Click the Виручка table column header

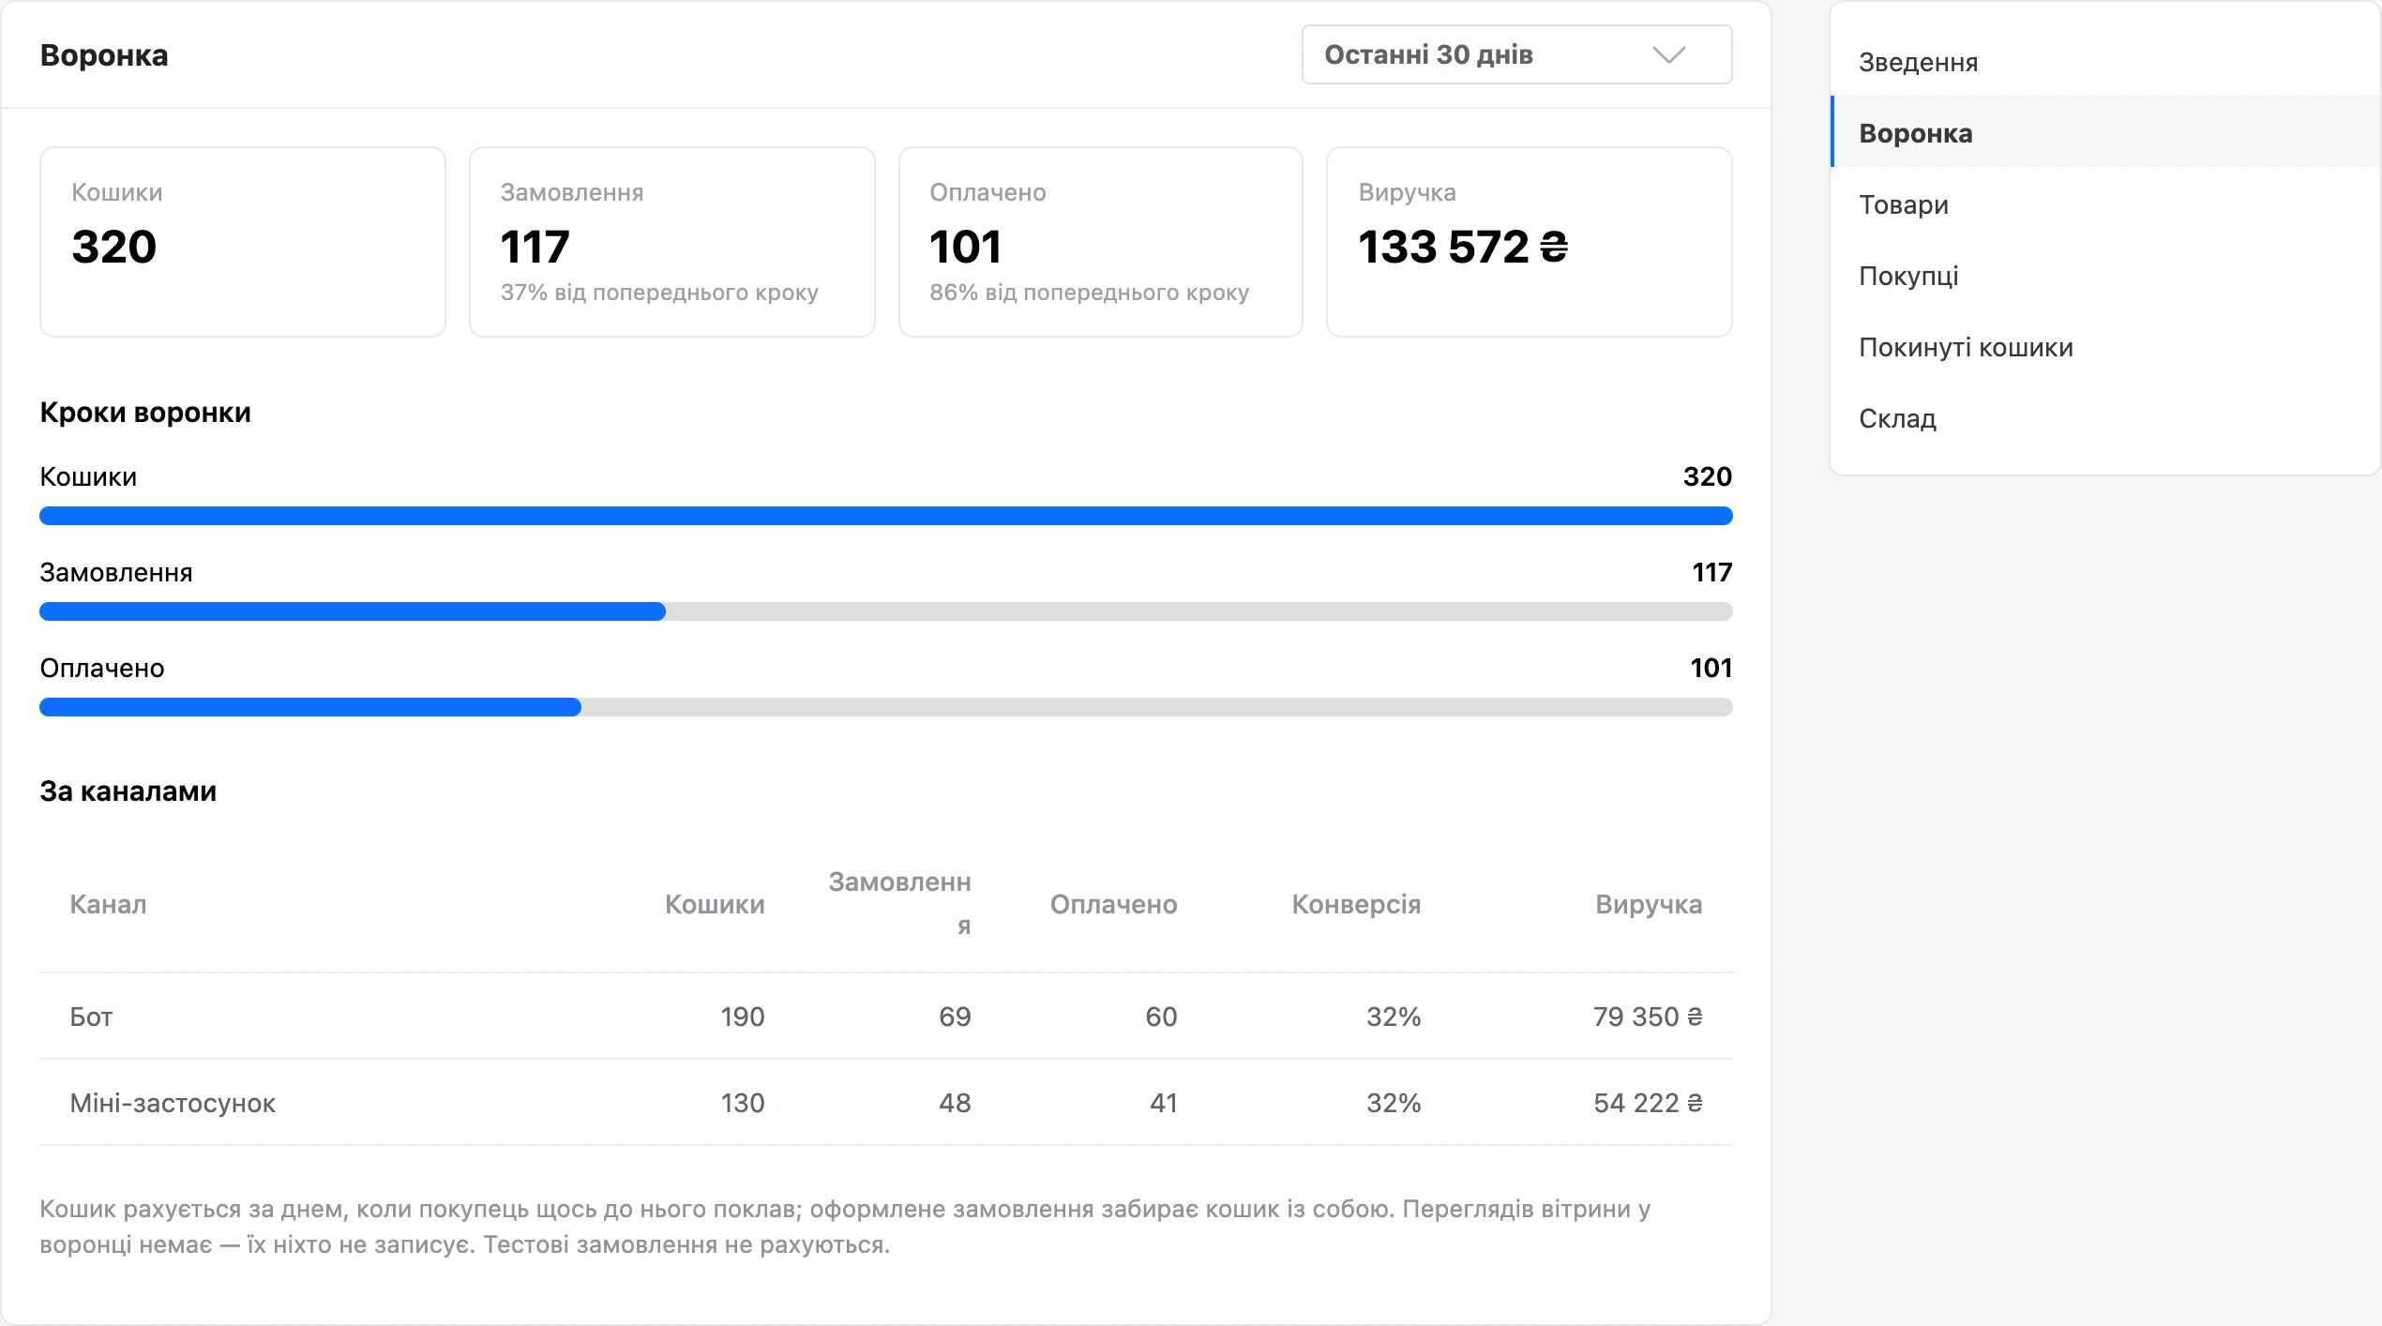(1649, 904)
